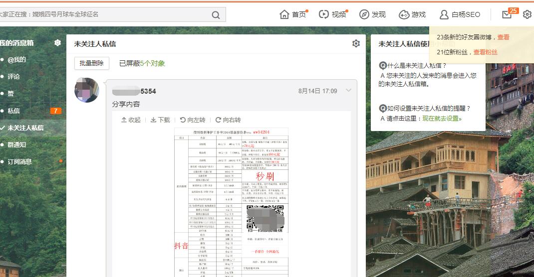This screenshot has width=534, height=277.
Task: Click the compass discover icon
Action: pos(364,14)
